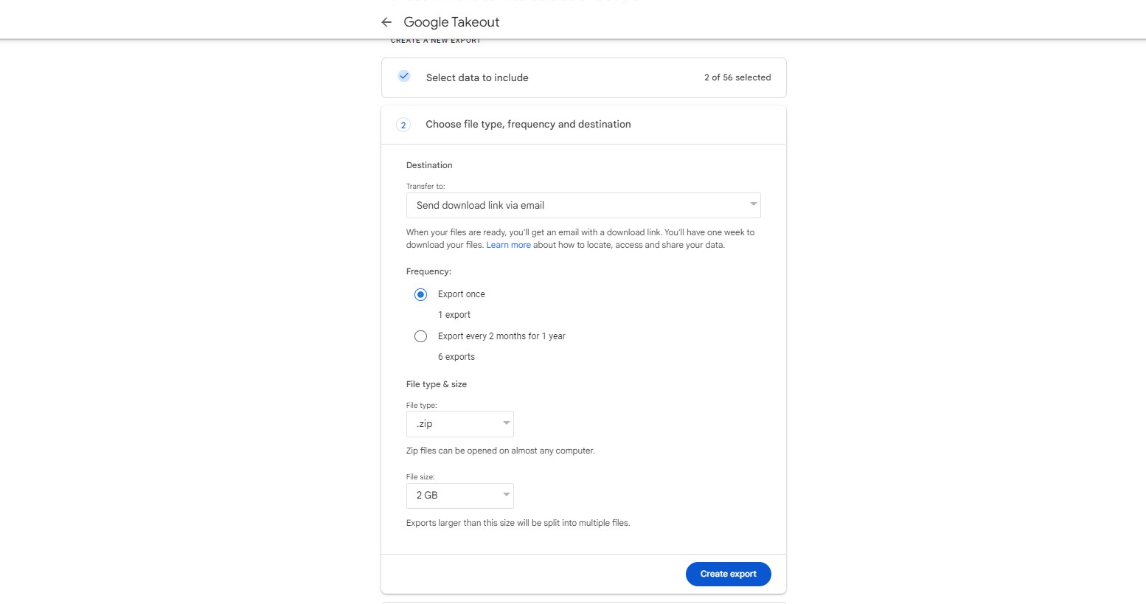
Task: Click the blue checkmark icon for step one
Action: click(404, 77)
